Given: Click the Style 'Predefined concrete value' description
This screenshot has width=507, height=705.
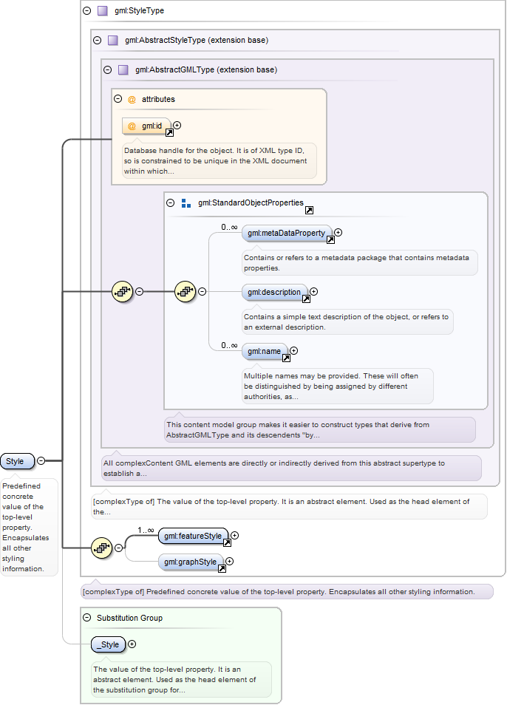Looking at the screenshot, I should (30, 528).
